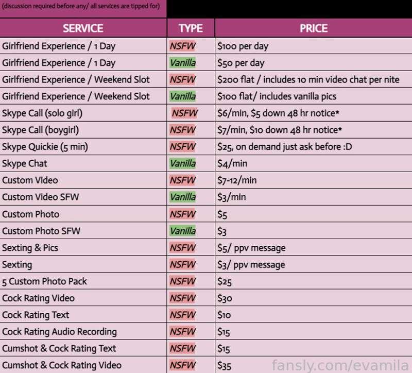Click the $50 per day price cell
Screen dimensions: 412x373
(x=314, y=63)
